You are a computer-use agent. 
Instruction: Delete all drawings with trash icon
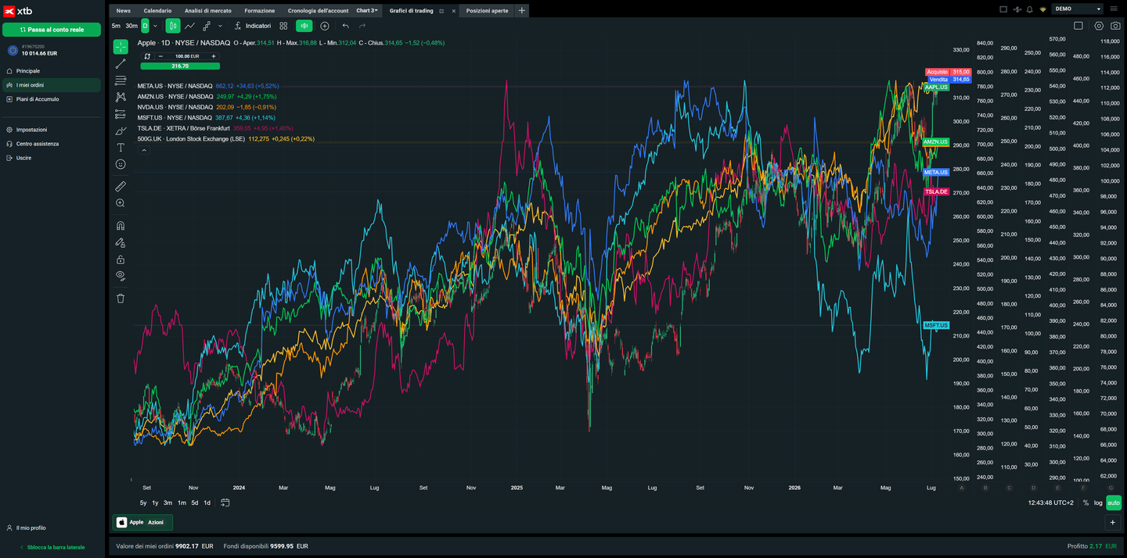pyautogui.click(x=121, y=298)
